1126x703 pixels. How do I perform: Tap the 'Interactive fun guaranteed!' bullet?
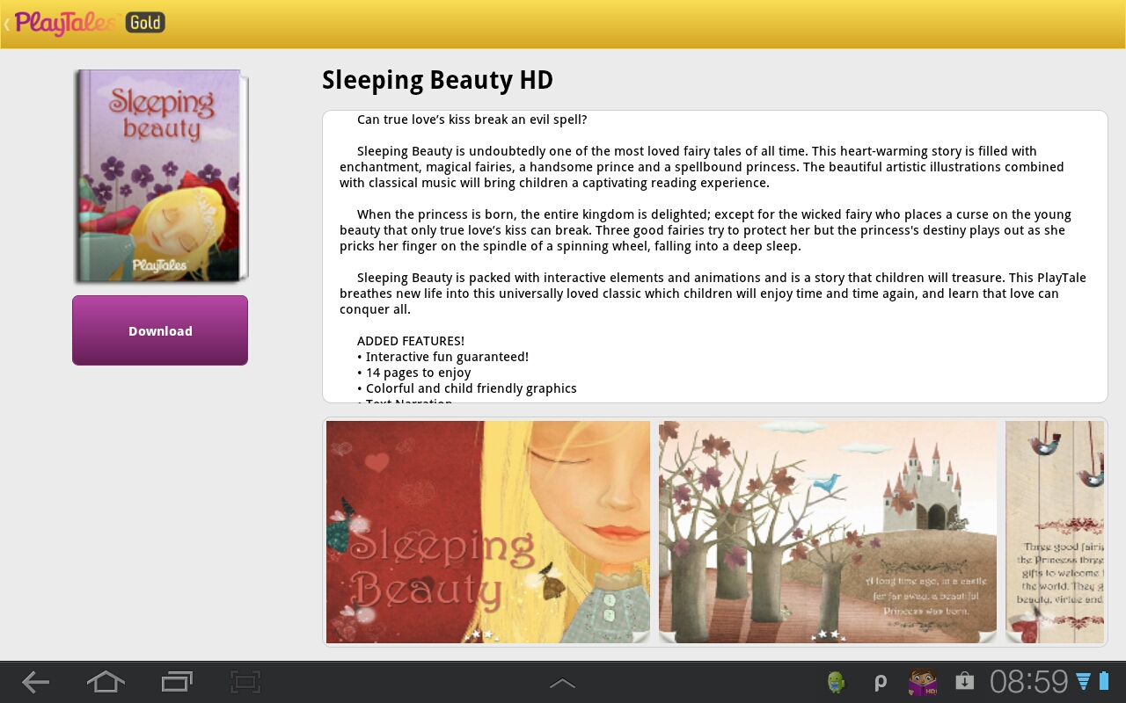pos(443,357)
